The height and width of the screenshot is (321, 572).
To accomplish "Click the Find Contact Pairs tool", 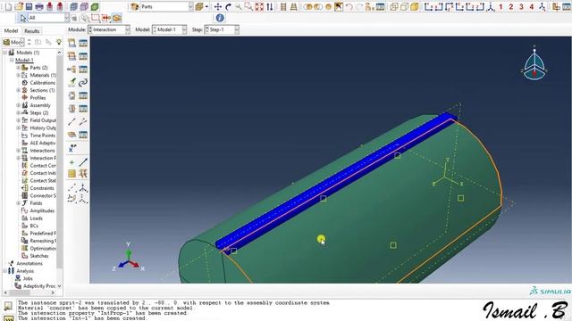I will (71, 82).
